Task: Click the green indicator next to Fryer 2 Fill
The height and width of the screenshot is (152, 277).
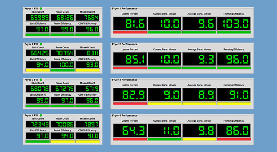Action: click(x=41, y=44)
